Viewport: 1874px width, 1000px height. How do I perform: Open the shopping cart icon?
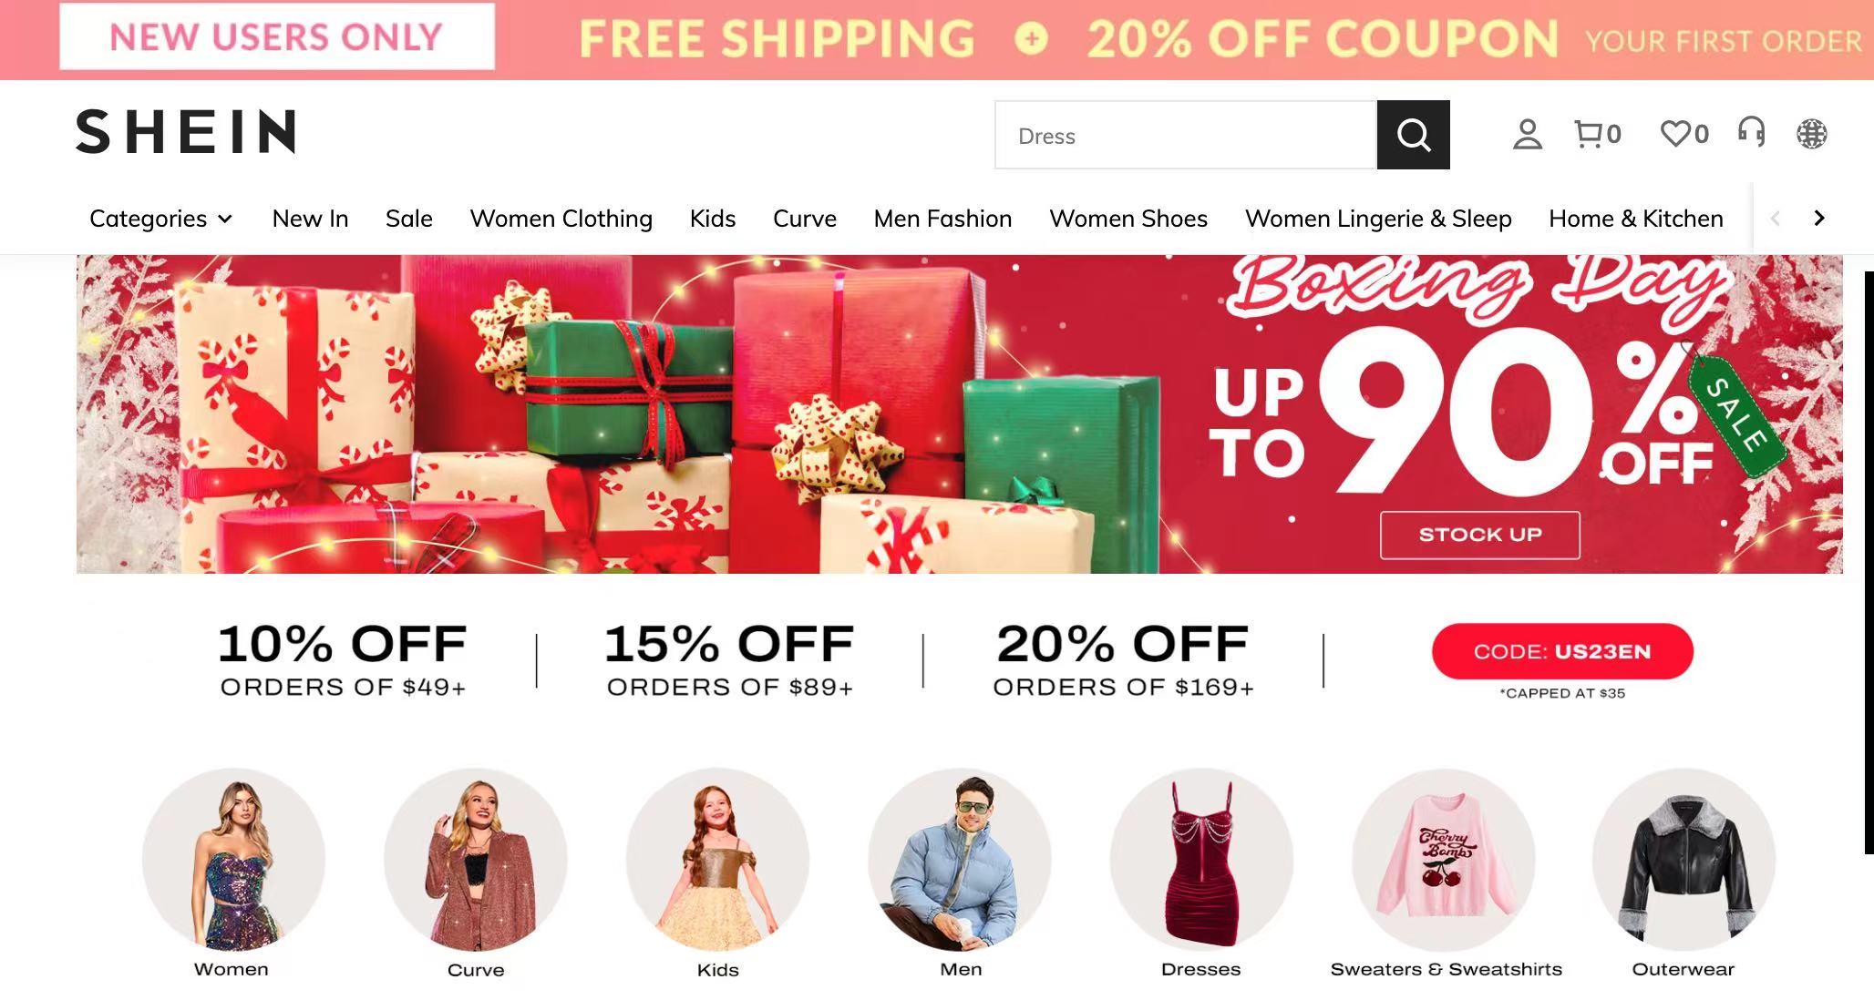pos(1598,135)
